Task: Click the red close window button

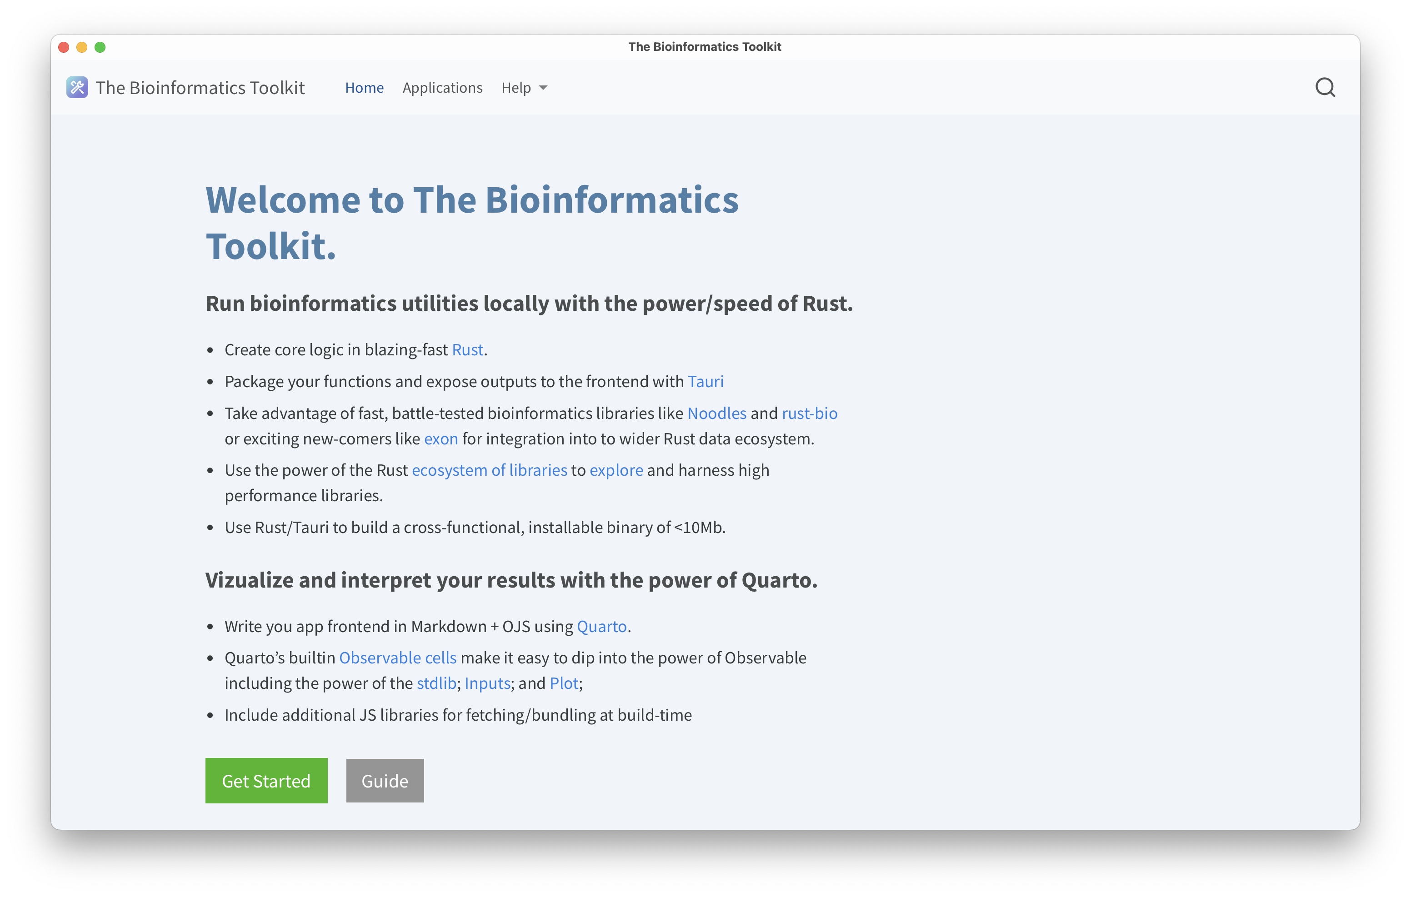Action: click(x=64, y=47)
